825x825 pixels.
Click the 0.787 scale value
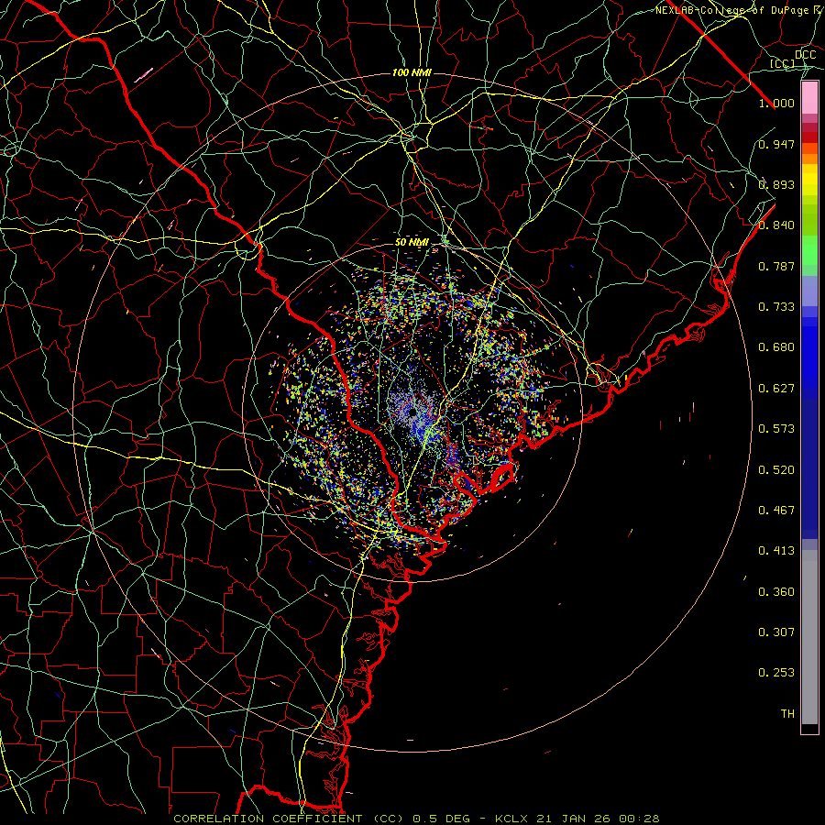tap(776, 266)
